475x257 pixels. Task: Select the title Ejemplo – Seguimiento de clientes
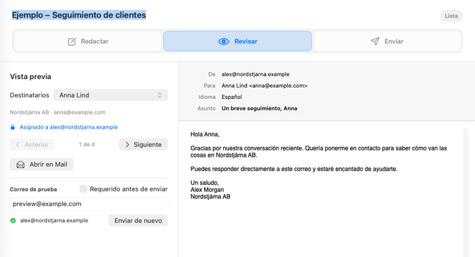pos(79,15)
